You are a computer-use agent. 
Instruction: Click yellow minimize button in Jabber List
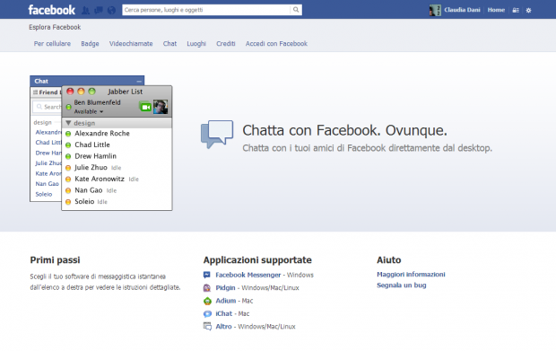81,92
